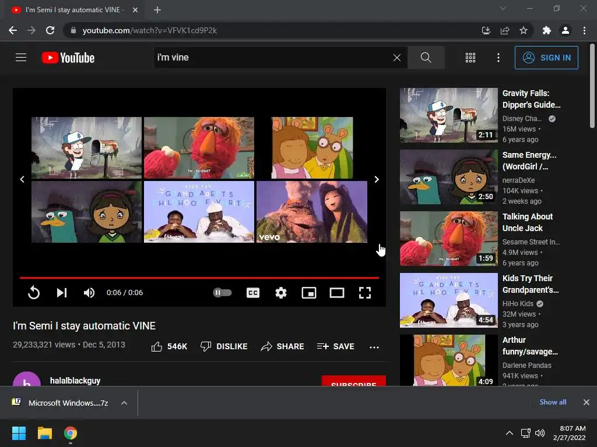597x447 pixels.
Task: Open Chrome three-dot menu
Action: 584,30
